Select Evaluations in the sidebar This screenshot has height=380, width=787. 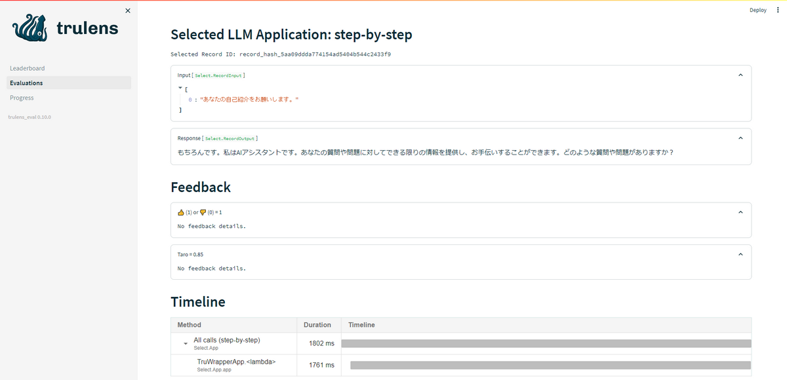[x=26, y=83]
